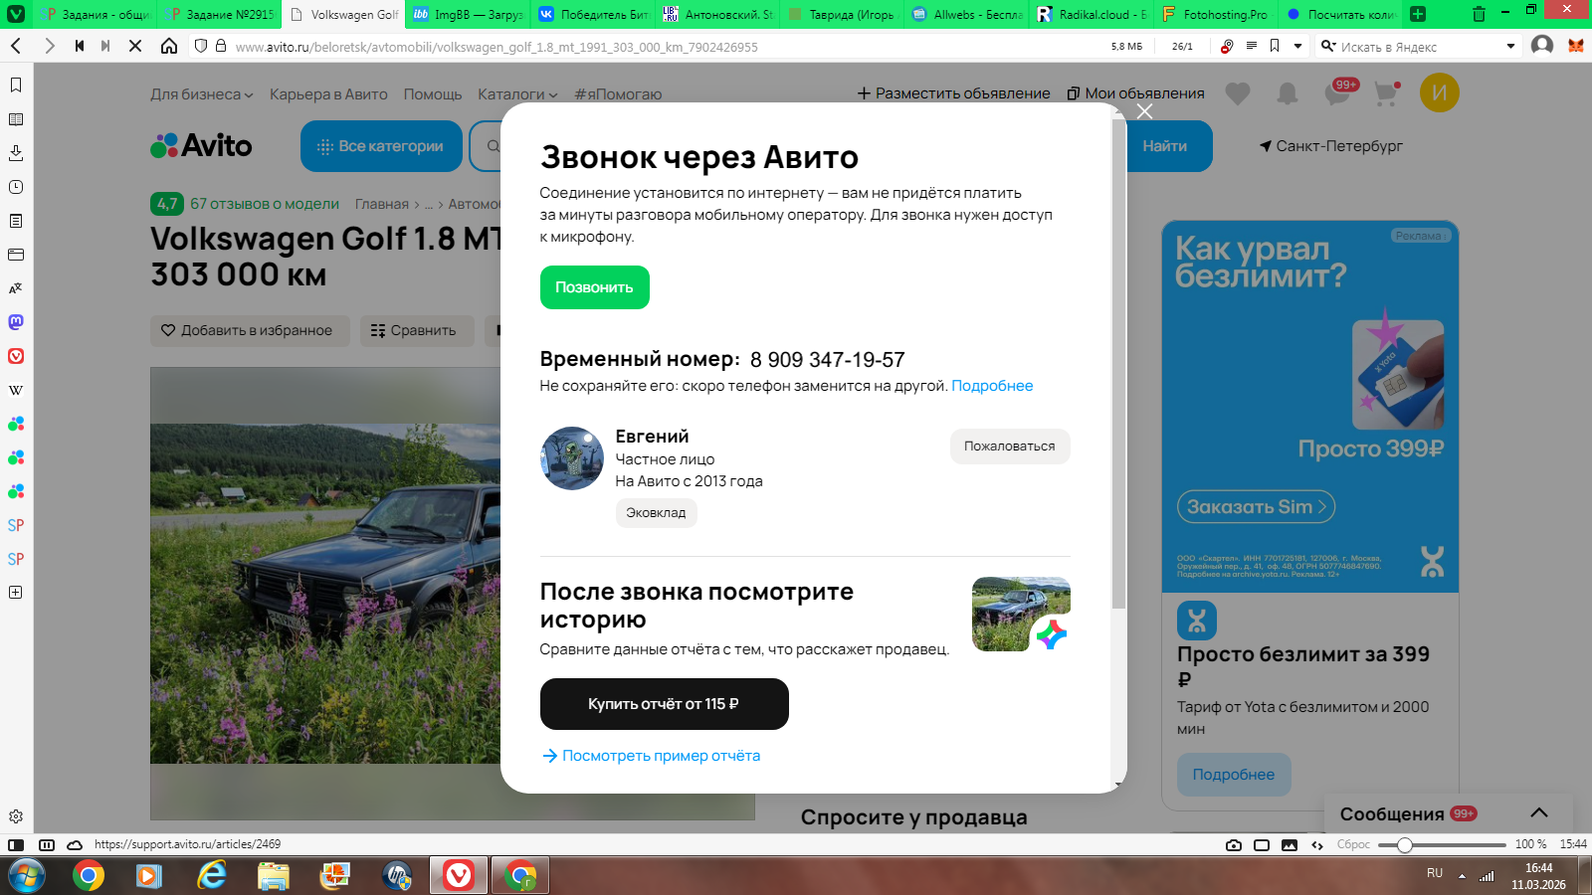Click the Заказать Sim ad button
Viewport: 1592px width, 895px height.
tap(1256, 507)
